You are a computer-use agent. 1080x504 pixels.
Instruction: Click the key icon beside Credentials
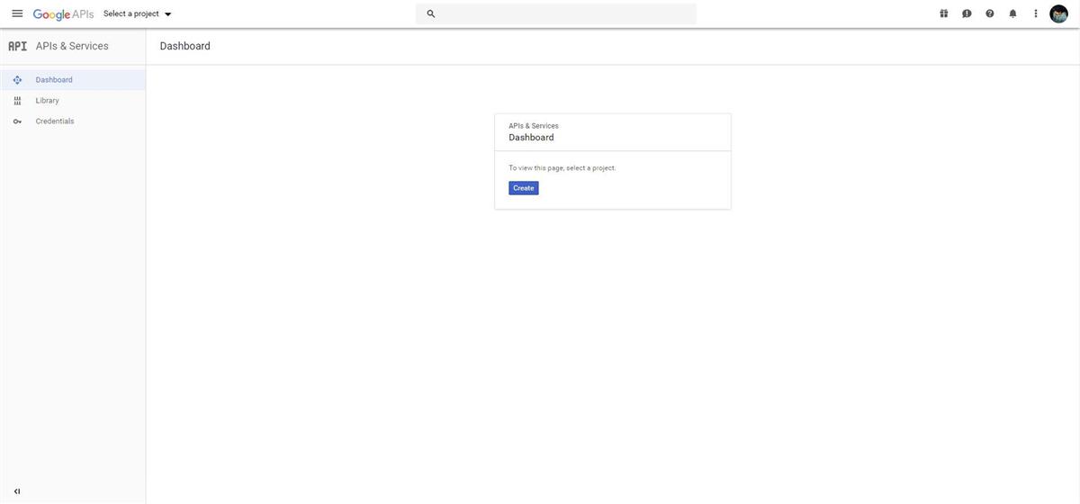click(x=17, y=121)
